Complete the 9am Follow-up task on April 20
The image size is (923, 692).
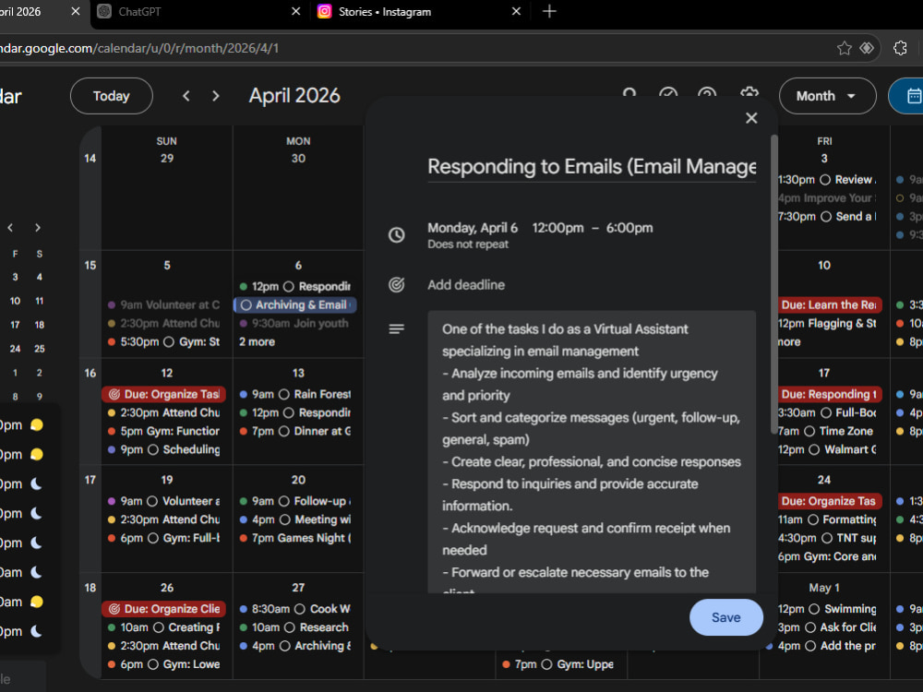tap(283, 501)
